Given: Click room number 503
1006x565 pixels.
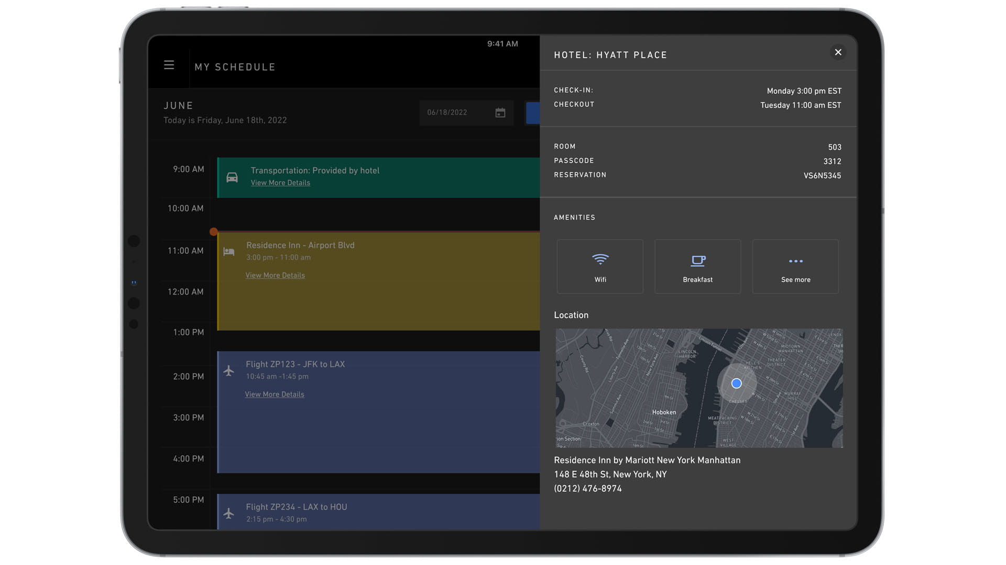Looking at the screenshot, I should tap(835, 148).
